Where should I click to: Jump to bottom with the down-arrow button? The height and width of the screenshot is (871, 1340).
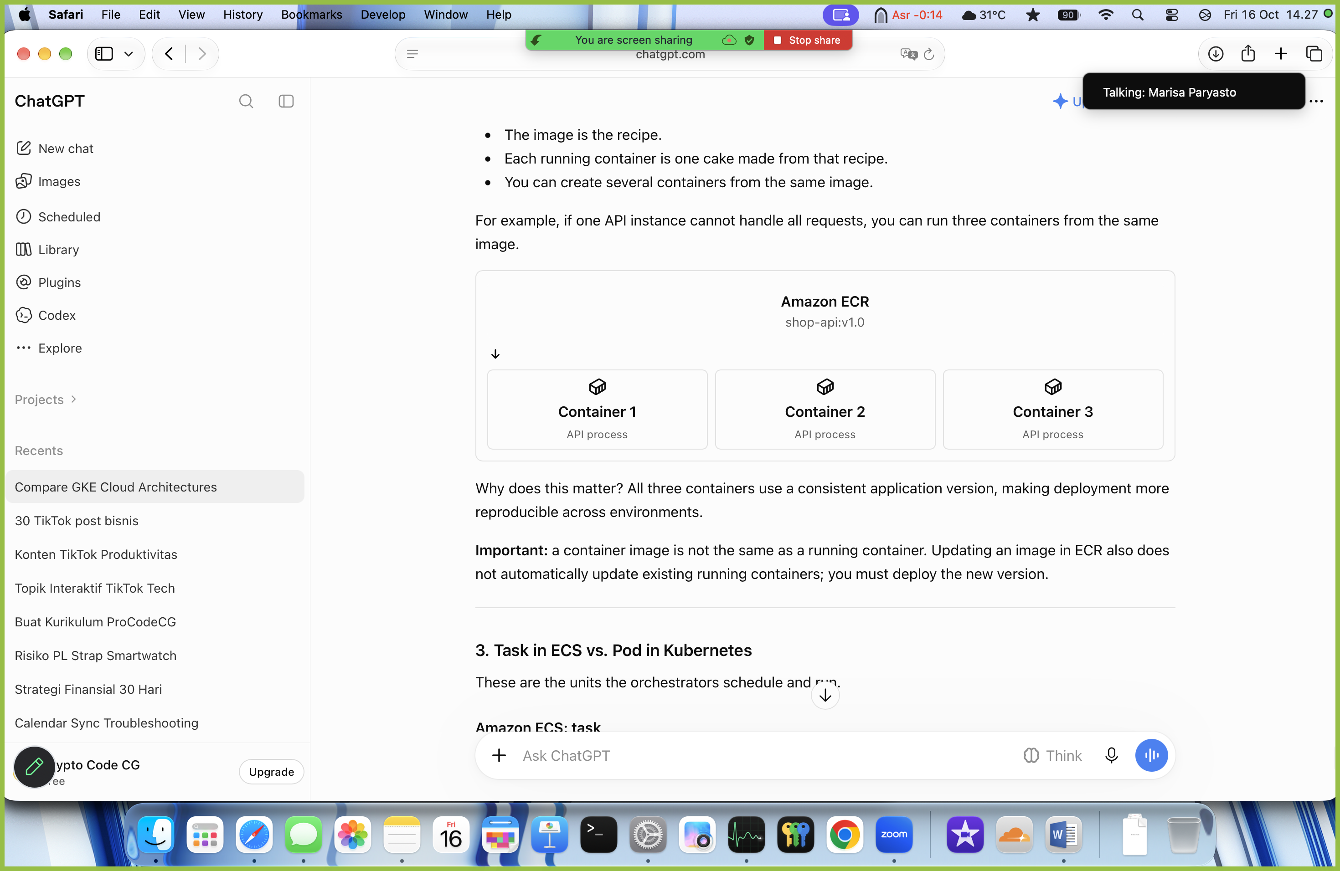(x=825, y=696)
